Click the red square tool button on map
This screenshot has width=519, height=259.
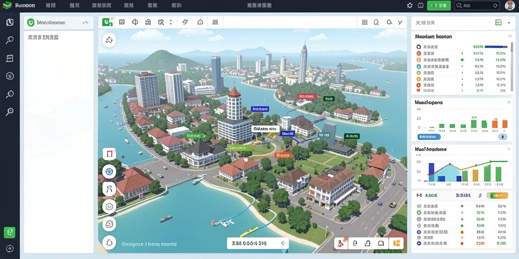[x=109, y=154]
